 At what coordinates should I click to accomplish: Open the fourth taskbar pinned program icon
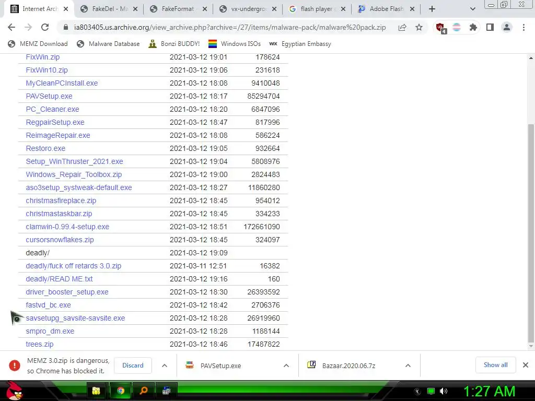point(166,391)
